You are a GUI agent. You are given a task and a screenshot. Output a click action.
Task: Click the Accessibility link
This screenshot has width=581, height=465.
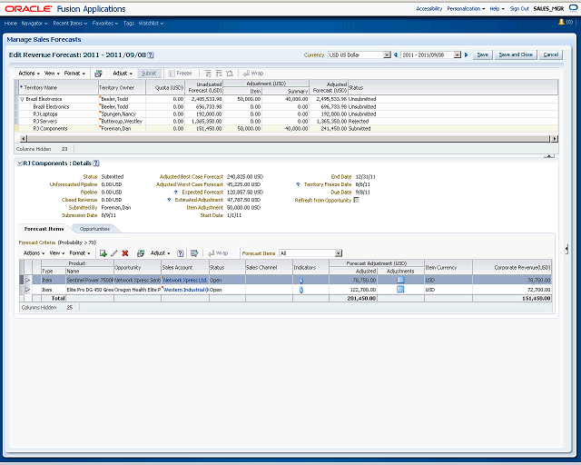[429, 8]
